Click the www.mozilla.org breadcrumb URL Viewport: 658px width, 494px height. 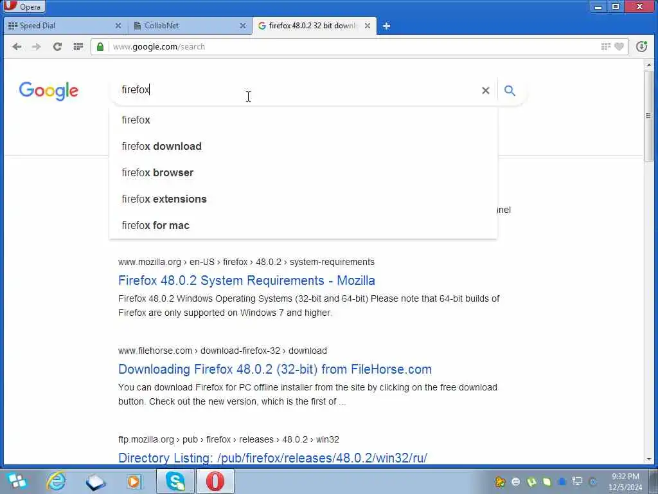coord(246,262)
